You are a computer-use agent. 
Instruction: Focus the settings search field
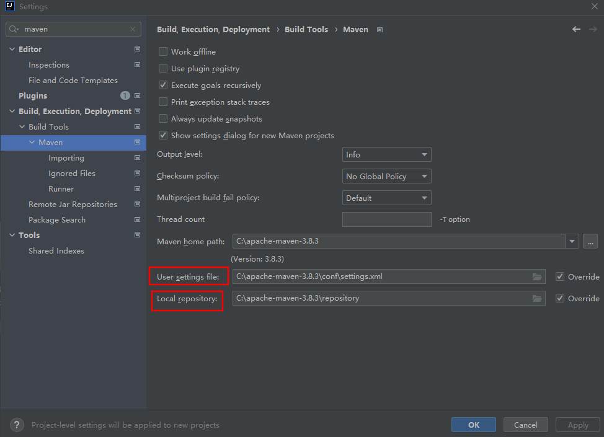(74, 29)
